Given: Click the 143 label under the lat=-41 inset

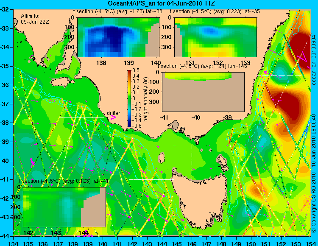Looking at the screenshot, I should click(x=56, y=232).
